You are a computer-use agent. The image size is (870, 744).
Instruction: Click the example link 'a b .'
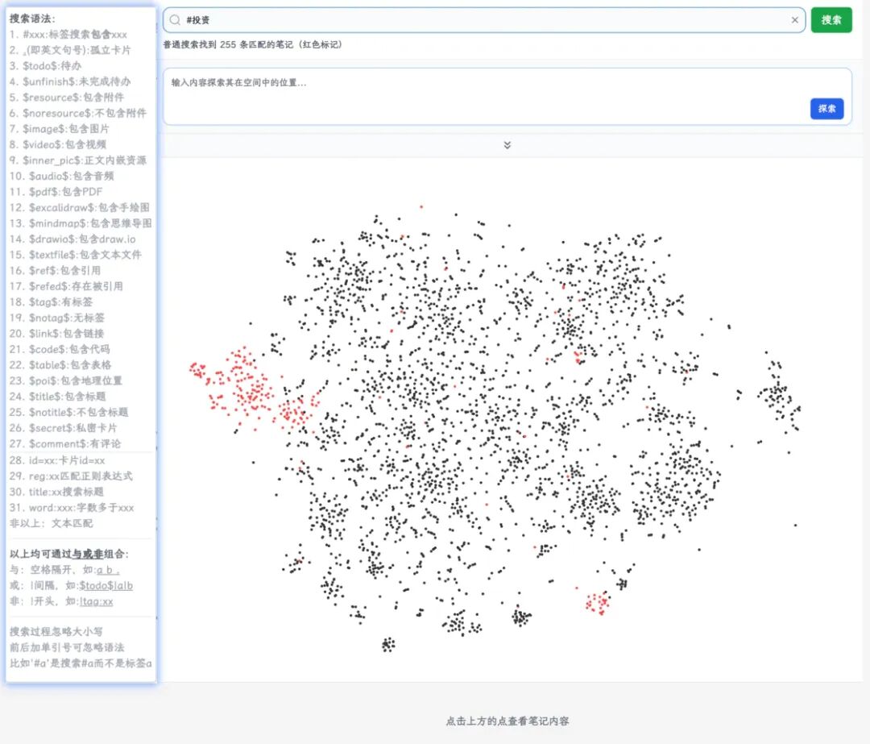(x=108, y=570)
